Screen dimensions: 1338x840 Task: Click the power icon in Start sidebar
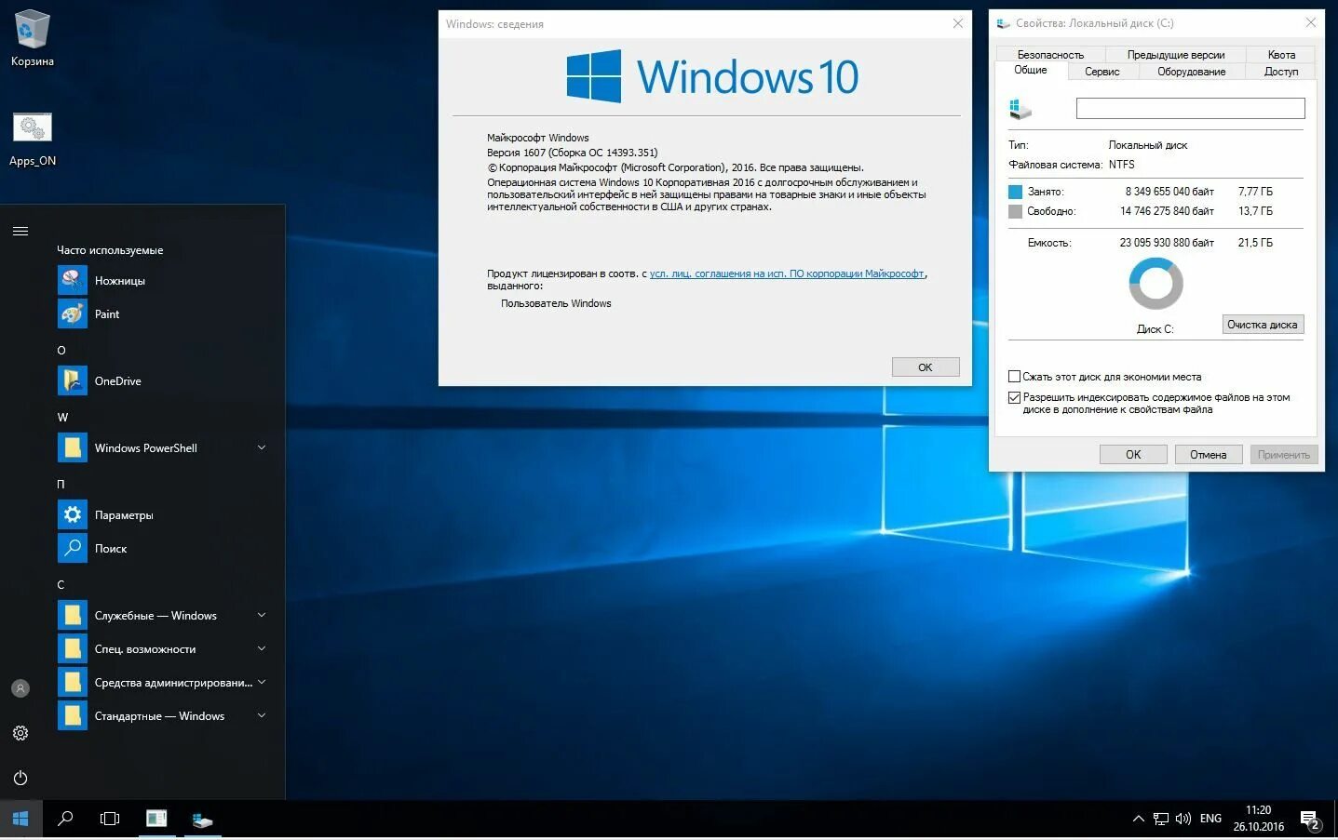click(x=20, y=778)
